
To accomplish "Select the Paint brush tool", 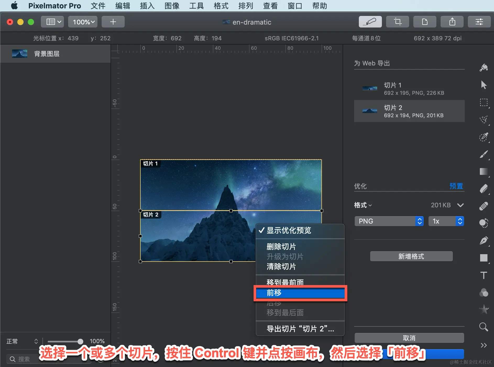I will [x=484, y=154].
